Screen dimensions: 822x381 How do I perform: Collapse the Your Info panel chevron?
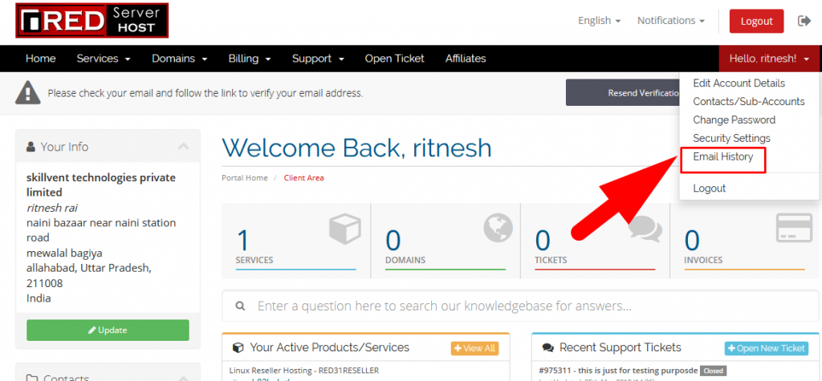click(184, 147)
